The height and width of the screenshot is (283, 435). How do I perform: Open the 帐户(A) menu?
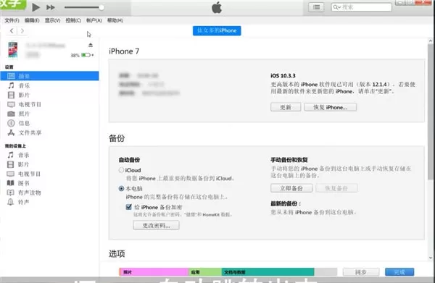pyautogui.click(x=94, y=20)
